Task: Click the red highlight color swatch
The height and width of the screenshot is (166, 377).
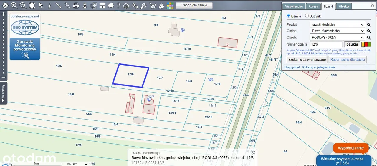Action: [366, 45]
